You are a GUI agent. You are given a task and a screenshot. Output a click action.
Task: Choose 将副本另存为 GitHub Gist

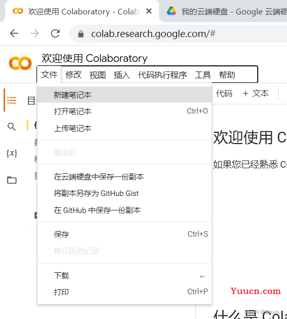(124, 193)
